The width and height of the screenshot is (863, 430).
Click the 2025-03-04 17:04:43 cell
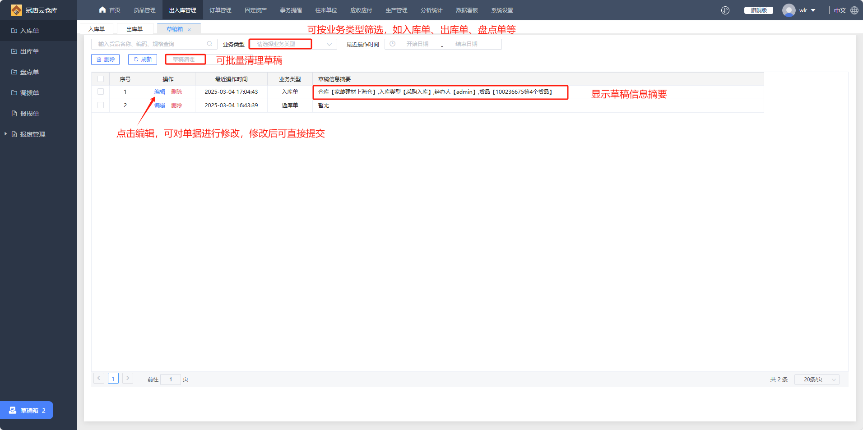click(231, 92)
